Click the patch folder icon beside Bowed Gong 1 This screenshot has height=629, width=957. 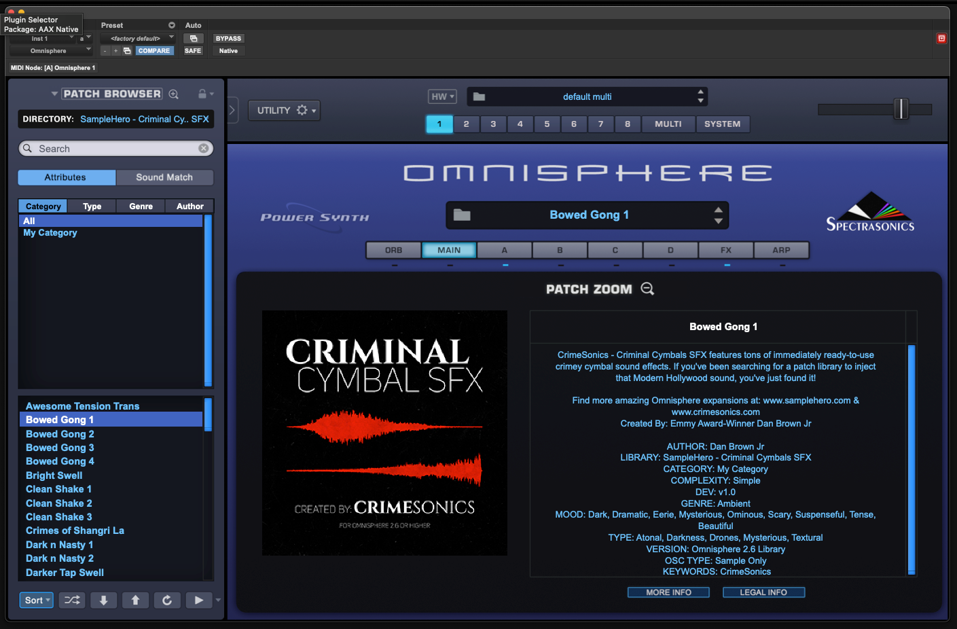click(462, 215)
